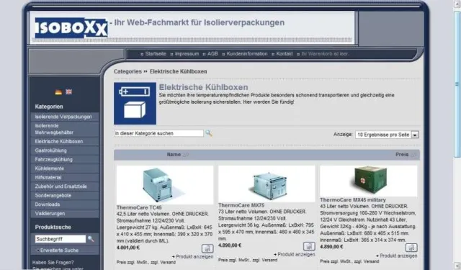Image resolution: width=461 pixels, height=270 pixels.
Task: Click Produkt anzeigen for ThermoCare MX75
Action: 296,254
